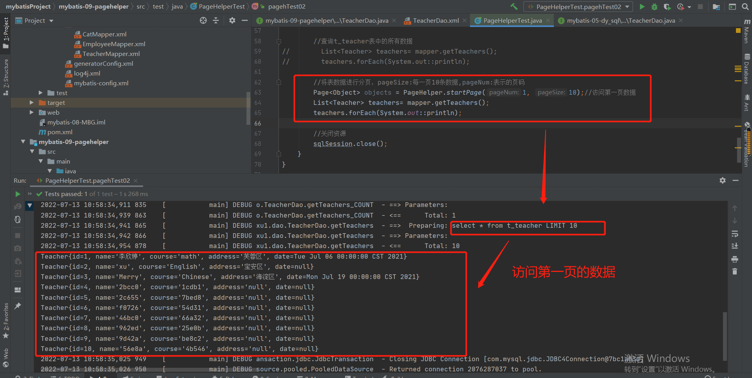This screenshot has height=378, width=752.
Task: Clear all console output with trash icon
Action: tap(735, 271)
